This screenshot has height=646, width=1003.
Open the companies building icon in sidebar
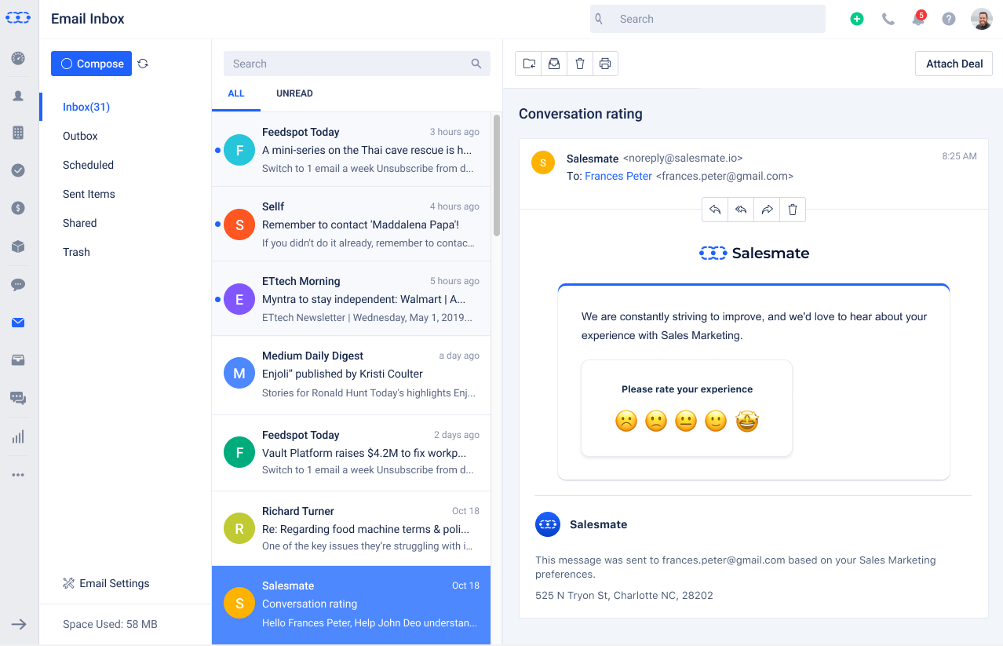coord(18,133)
